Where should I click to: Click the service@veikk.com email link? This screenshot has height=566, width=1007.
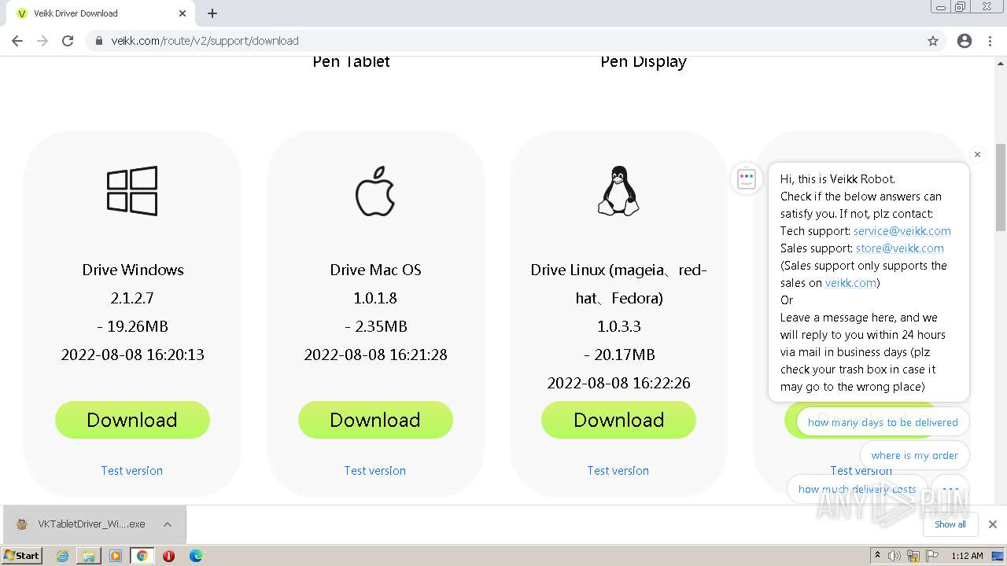pos(902,231)
